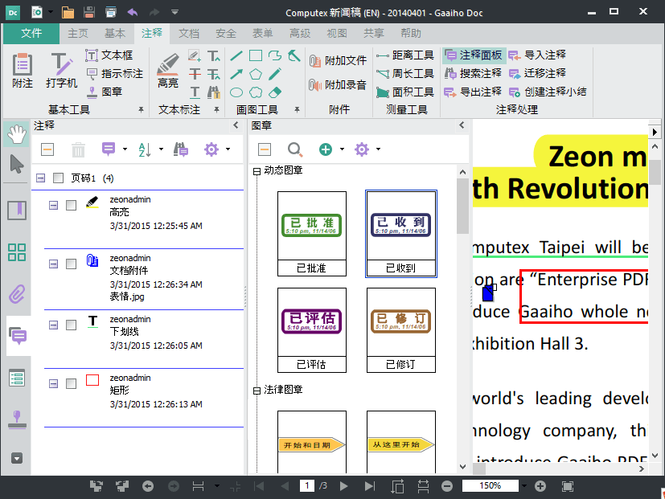Switch to the 表单 tab

click(x=262, y=34)
